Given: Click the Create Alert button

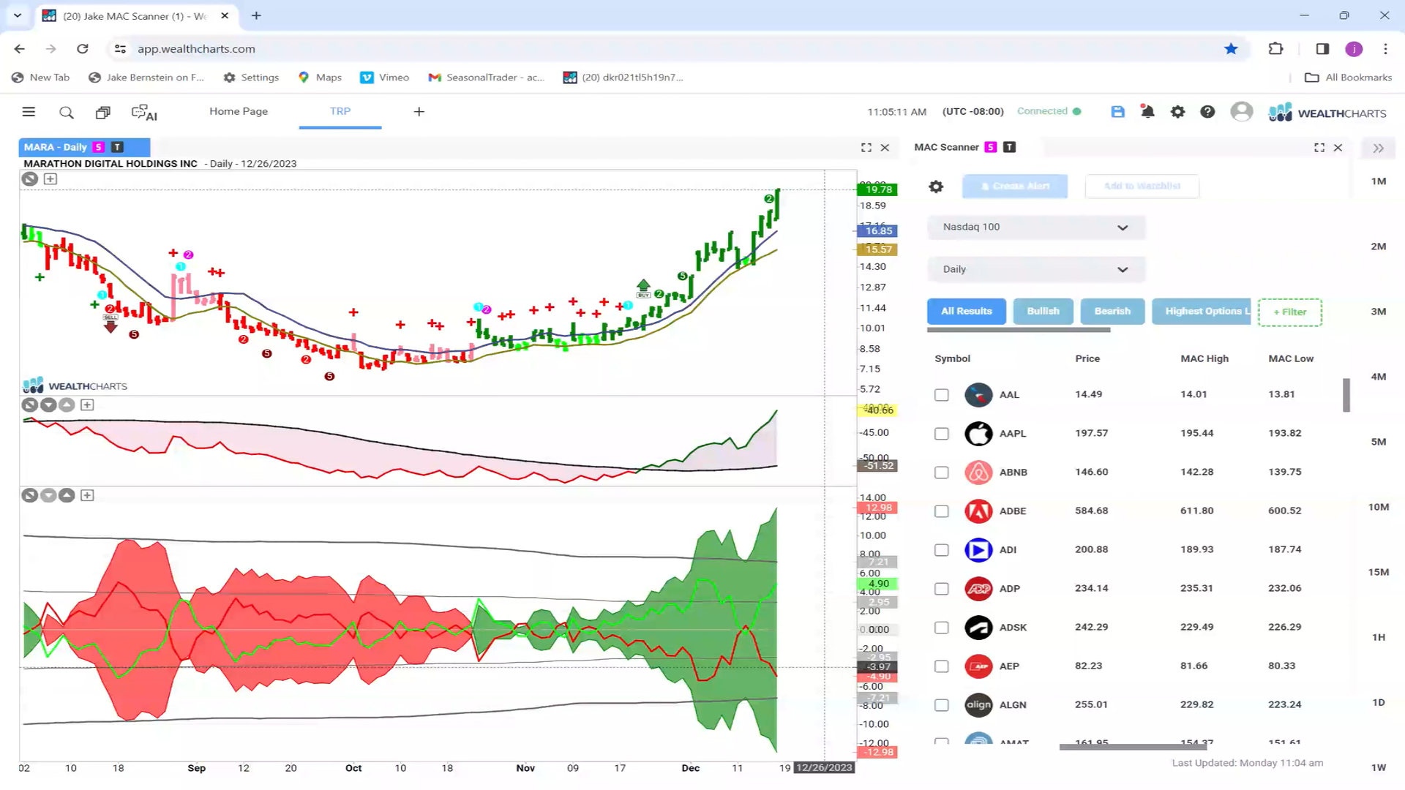Looking at the screenshot, I should point(1015,187).
